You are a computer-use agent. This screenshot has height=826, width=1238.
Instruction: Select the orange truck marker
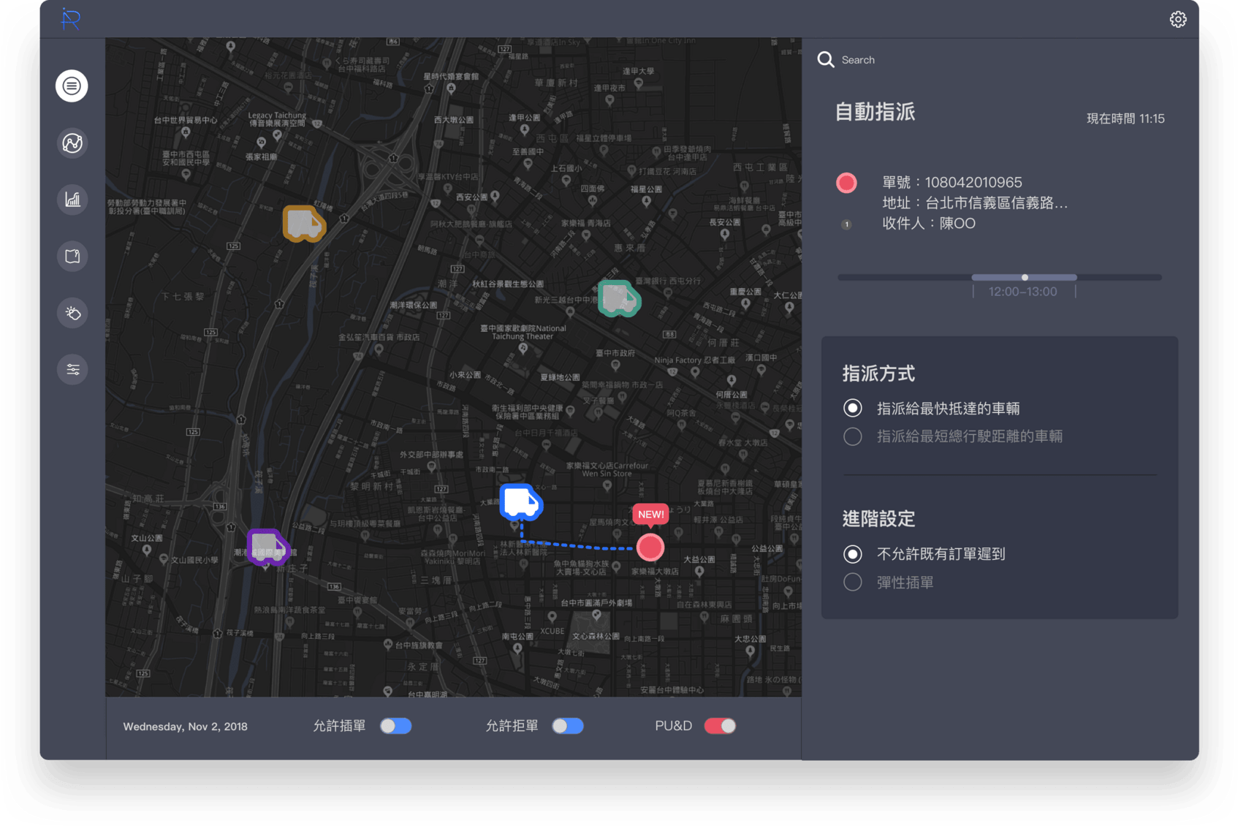303,224
